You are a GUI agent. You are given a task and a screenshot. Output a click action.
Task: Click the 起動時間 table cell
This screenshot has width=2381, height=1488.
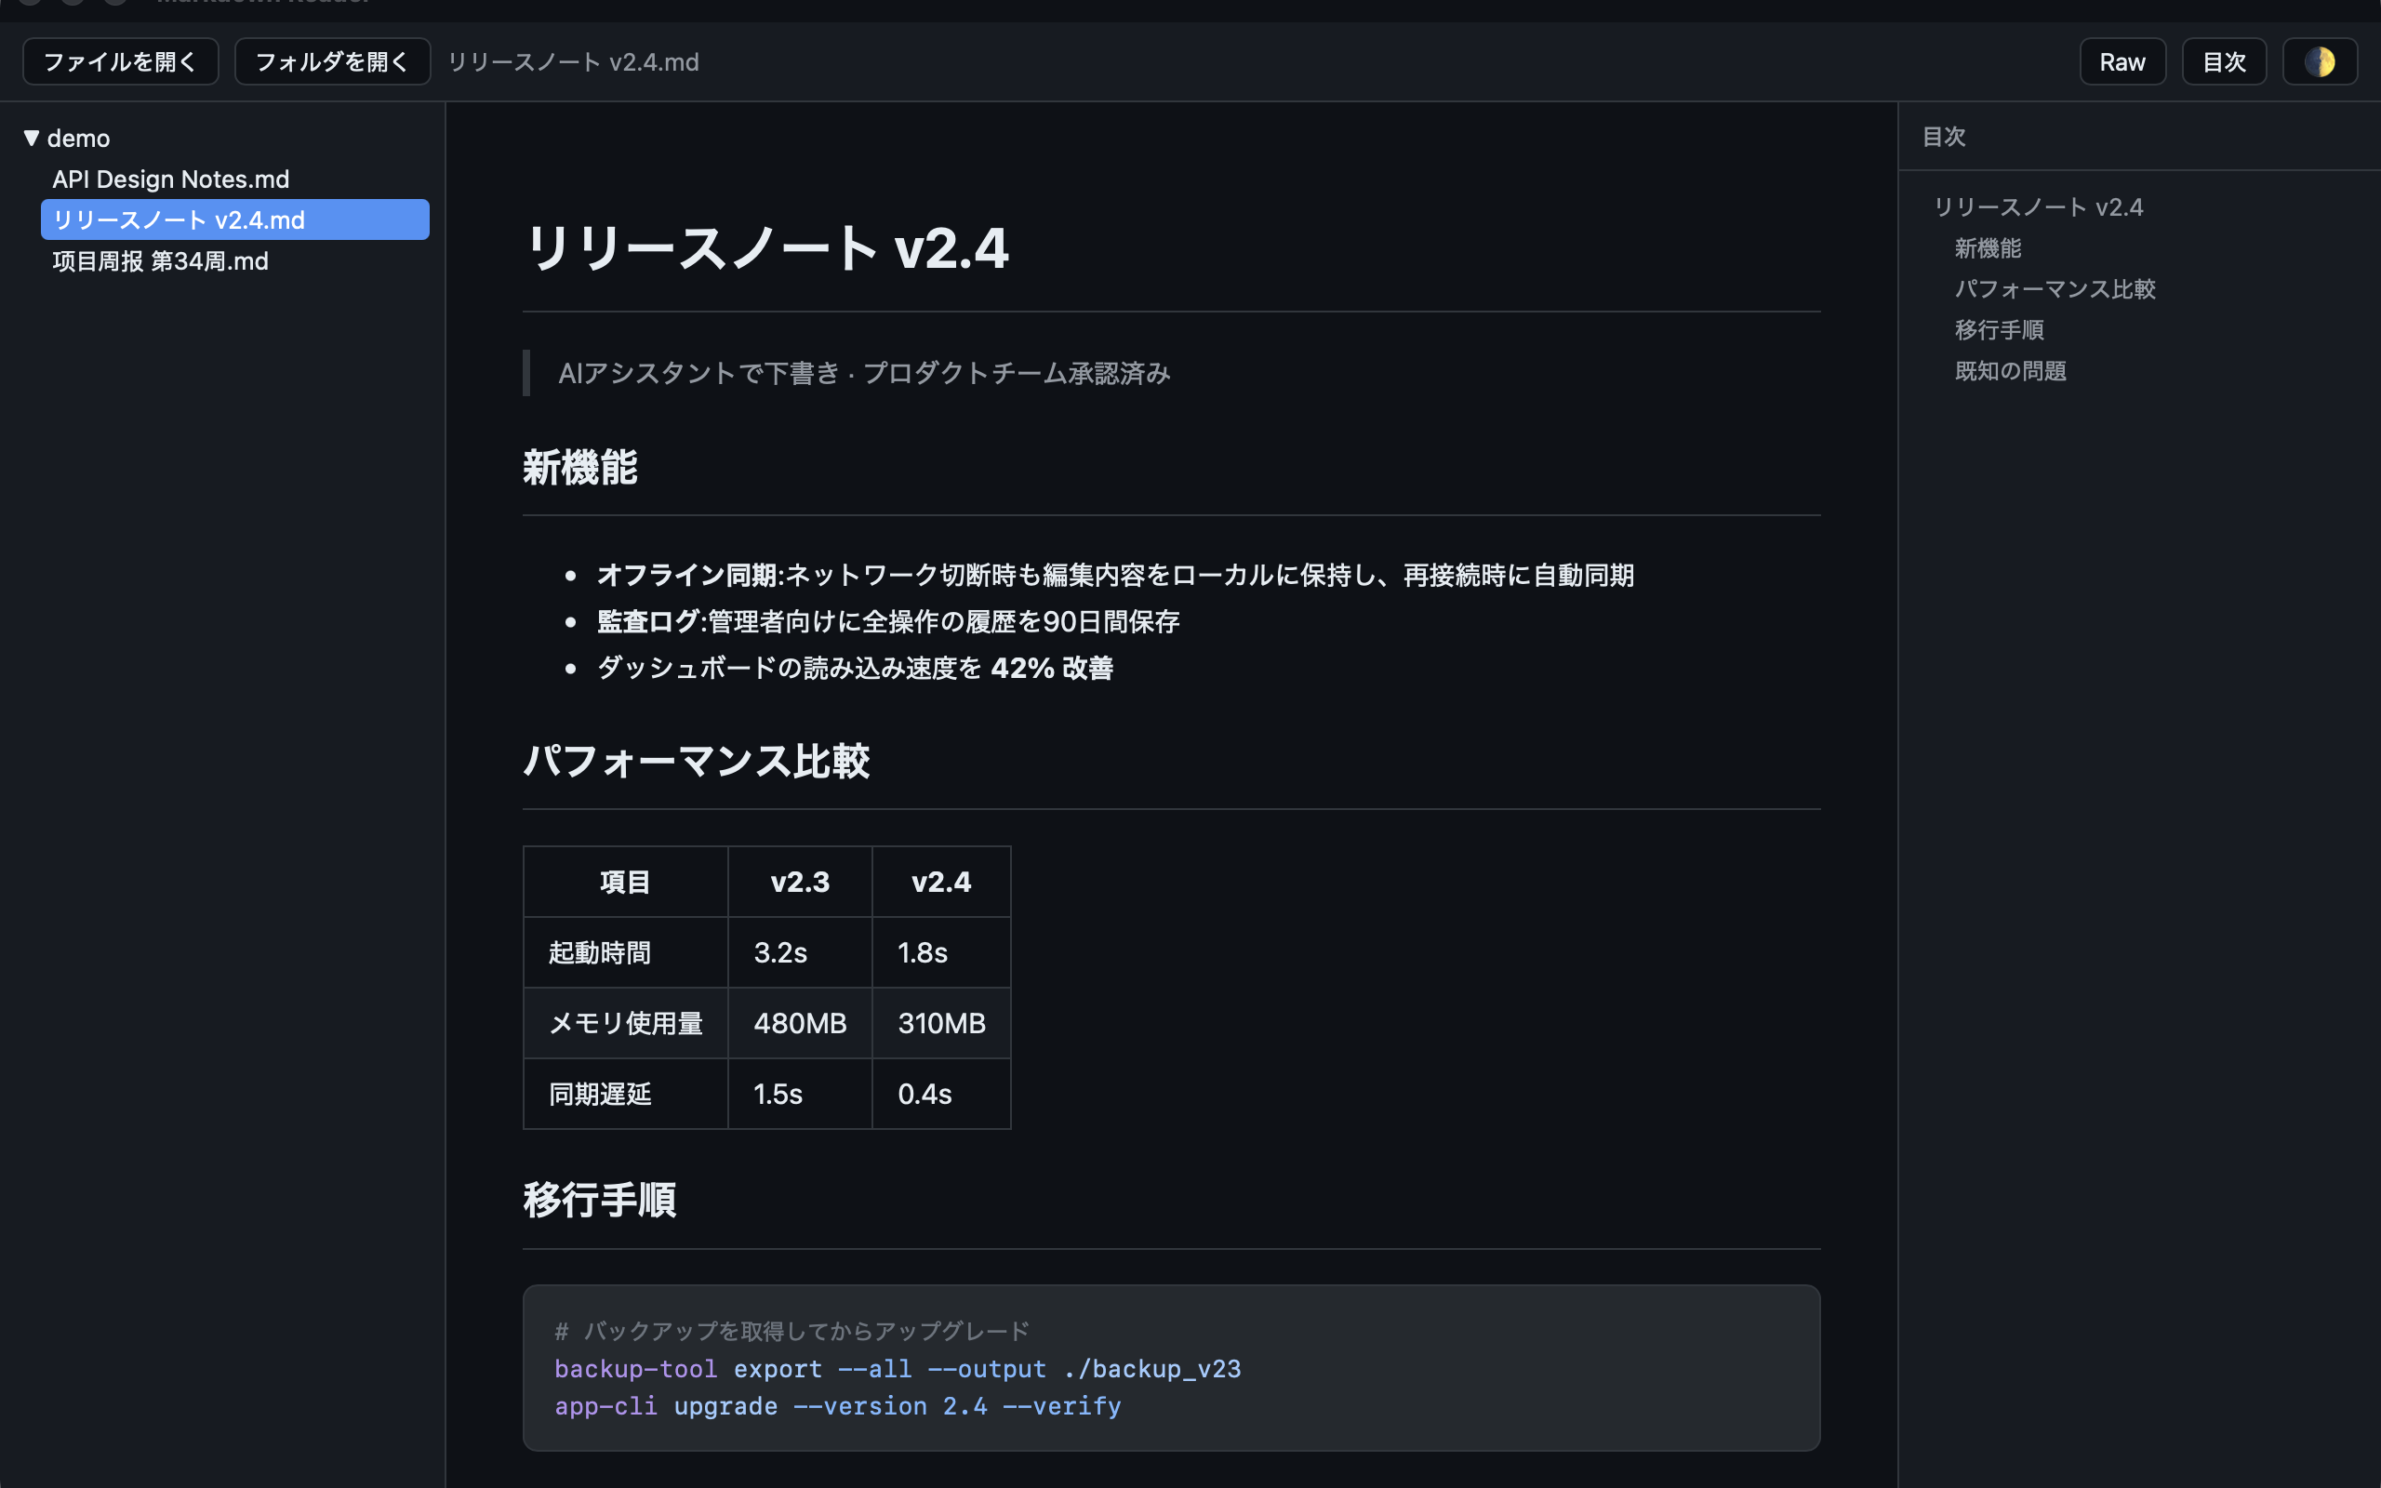point(626,952)
